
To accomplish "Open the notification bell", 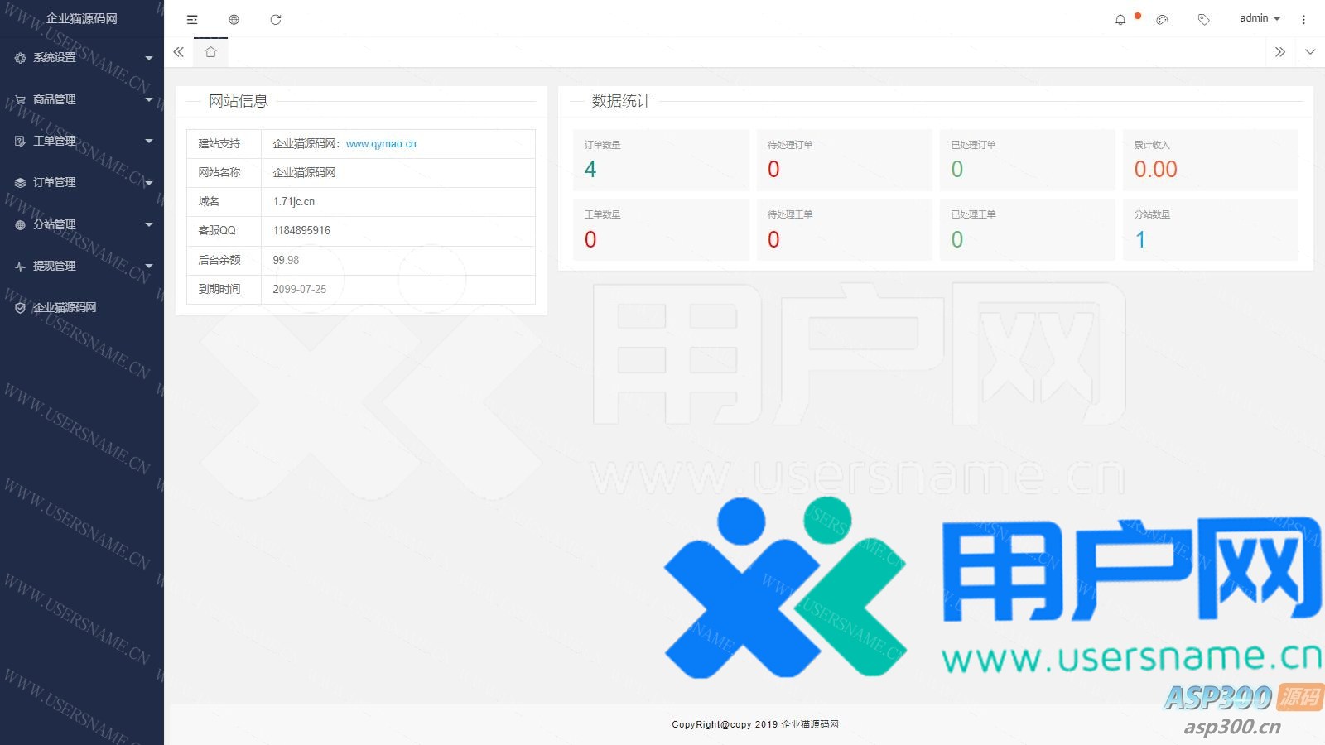I will point(1120,19).
